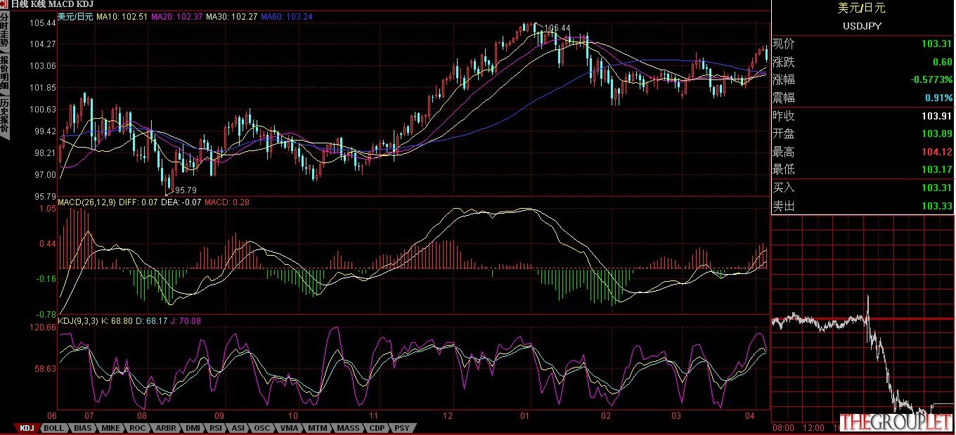Open the 分时走势 side tab
This screenshot has height=435, width=956.
click(4, 32)
